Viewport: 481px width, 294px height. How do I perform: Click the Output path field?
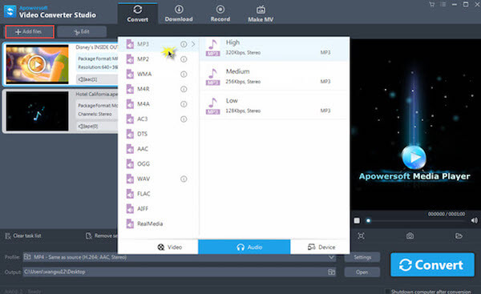pyautogui.click(x=175, y=272)
